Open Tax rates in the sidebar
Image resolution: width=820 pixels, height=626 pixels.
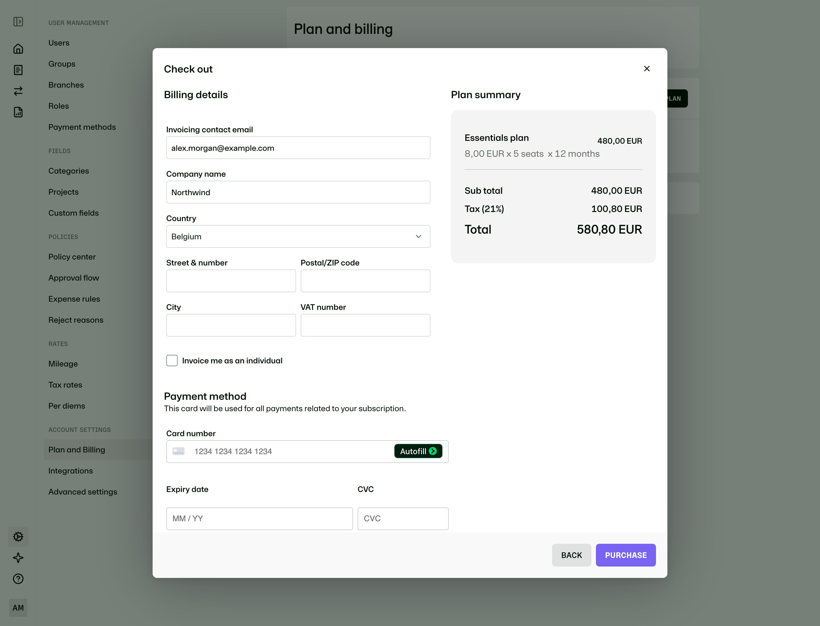(x=65, y=384)
